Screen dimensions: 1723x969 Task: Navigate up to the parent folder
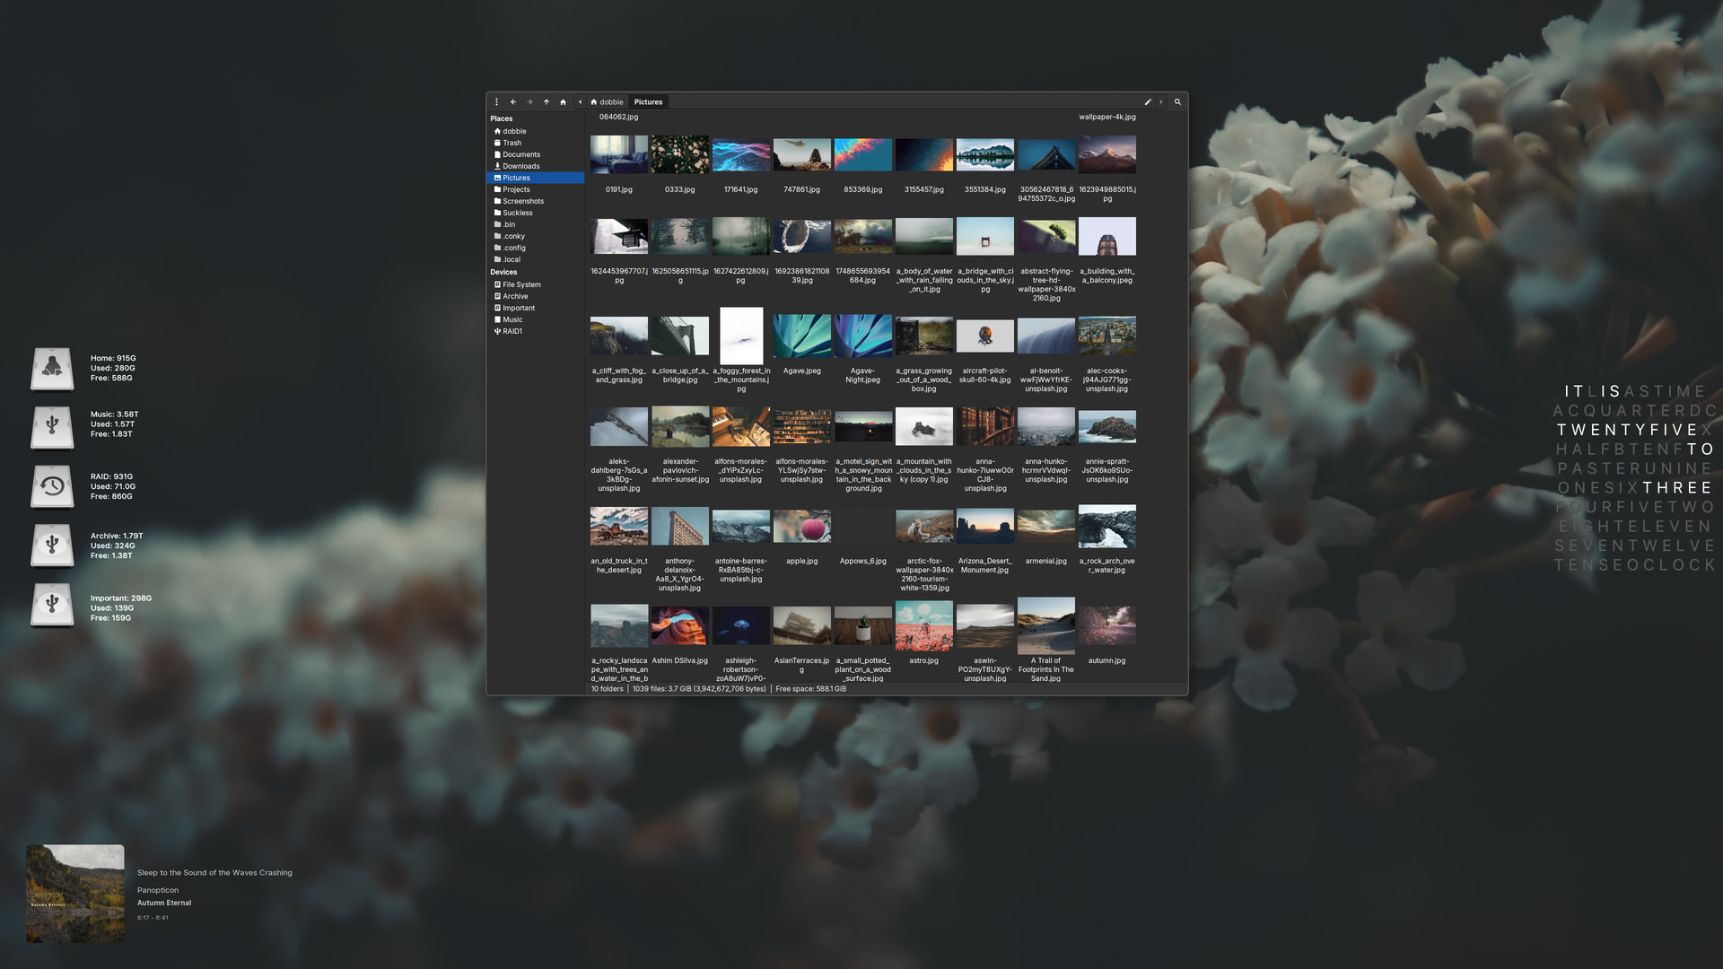pos(547,102)
